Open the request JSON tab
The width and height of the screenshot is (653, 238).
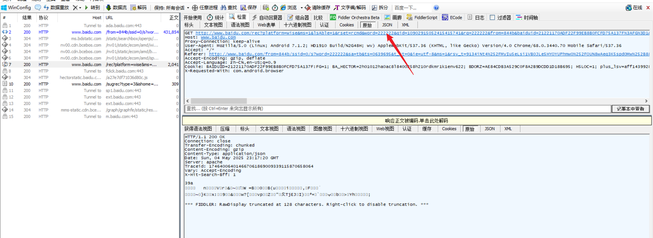[387, 25]
